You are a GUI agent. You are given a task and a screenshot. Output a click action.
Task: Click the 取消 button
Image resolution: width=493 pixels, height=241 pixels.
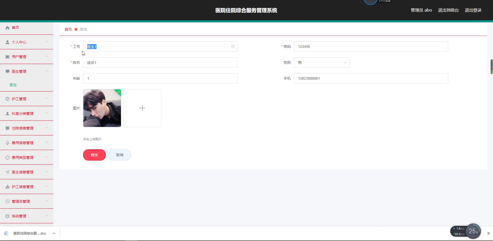(120, 155)
